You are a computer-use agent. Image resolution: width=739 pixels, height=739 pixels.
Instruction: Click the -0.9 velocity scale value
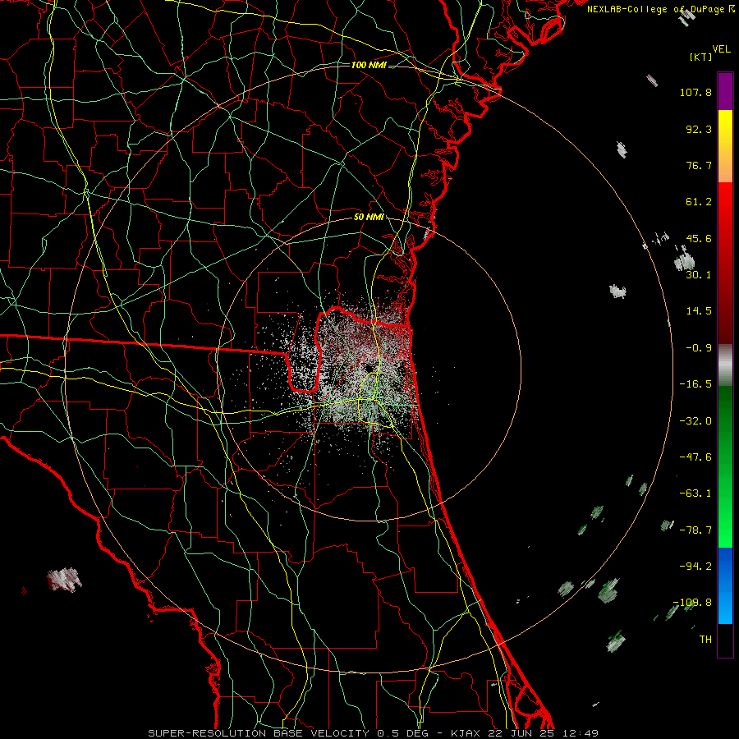click(x=699, y=348)
